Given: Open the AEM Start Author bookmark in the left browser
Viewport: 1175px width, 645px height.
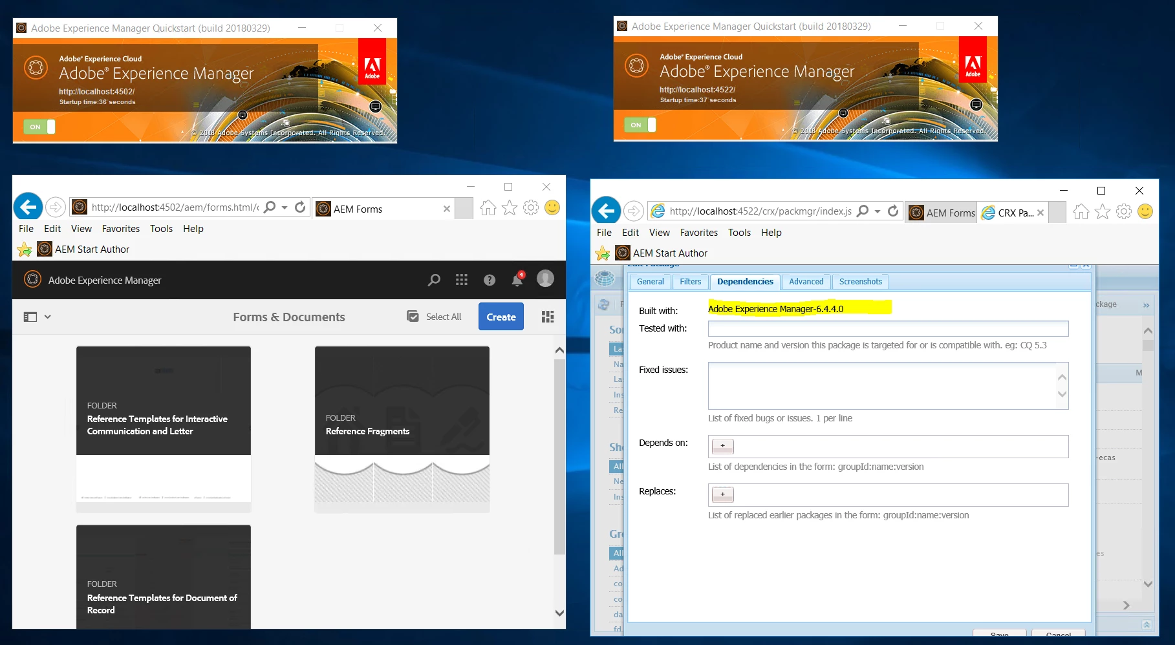Looking at the screenshot, I should [83, 249].
